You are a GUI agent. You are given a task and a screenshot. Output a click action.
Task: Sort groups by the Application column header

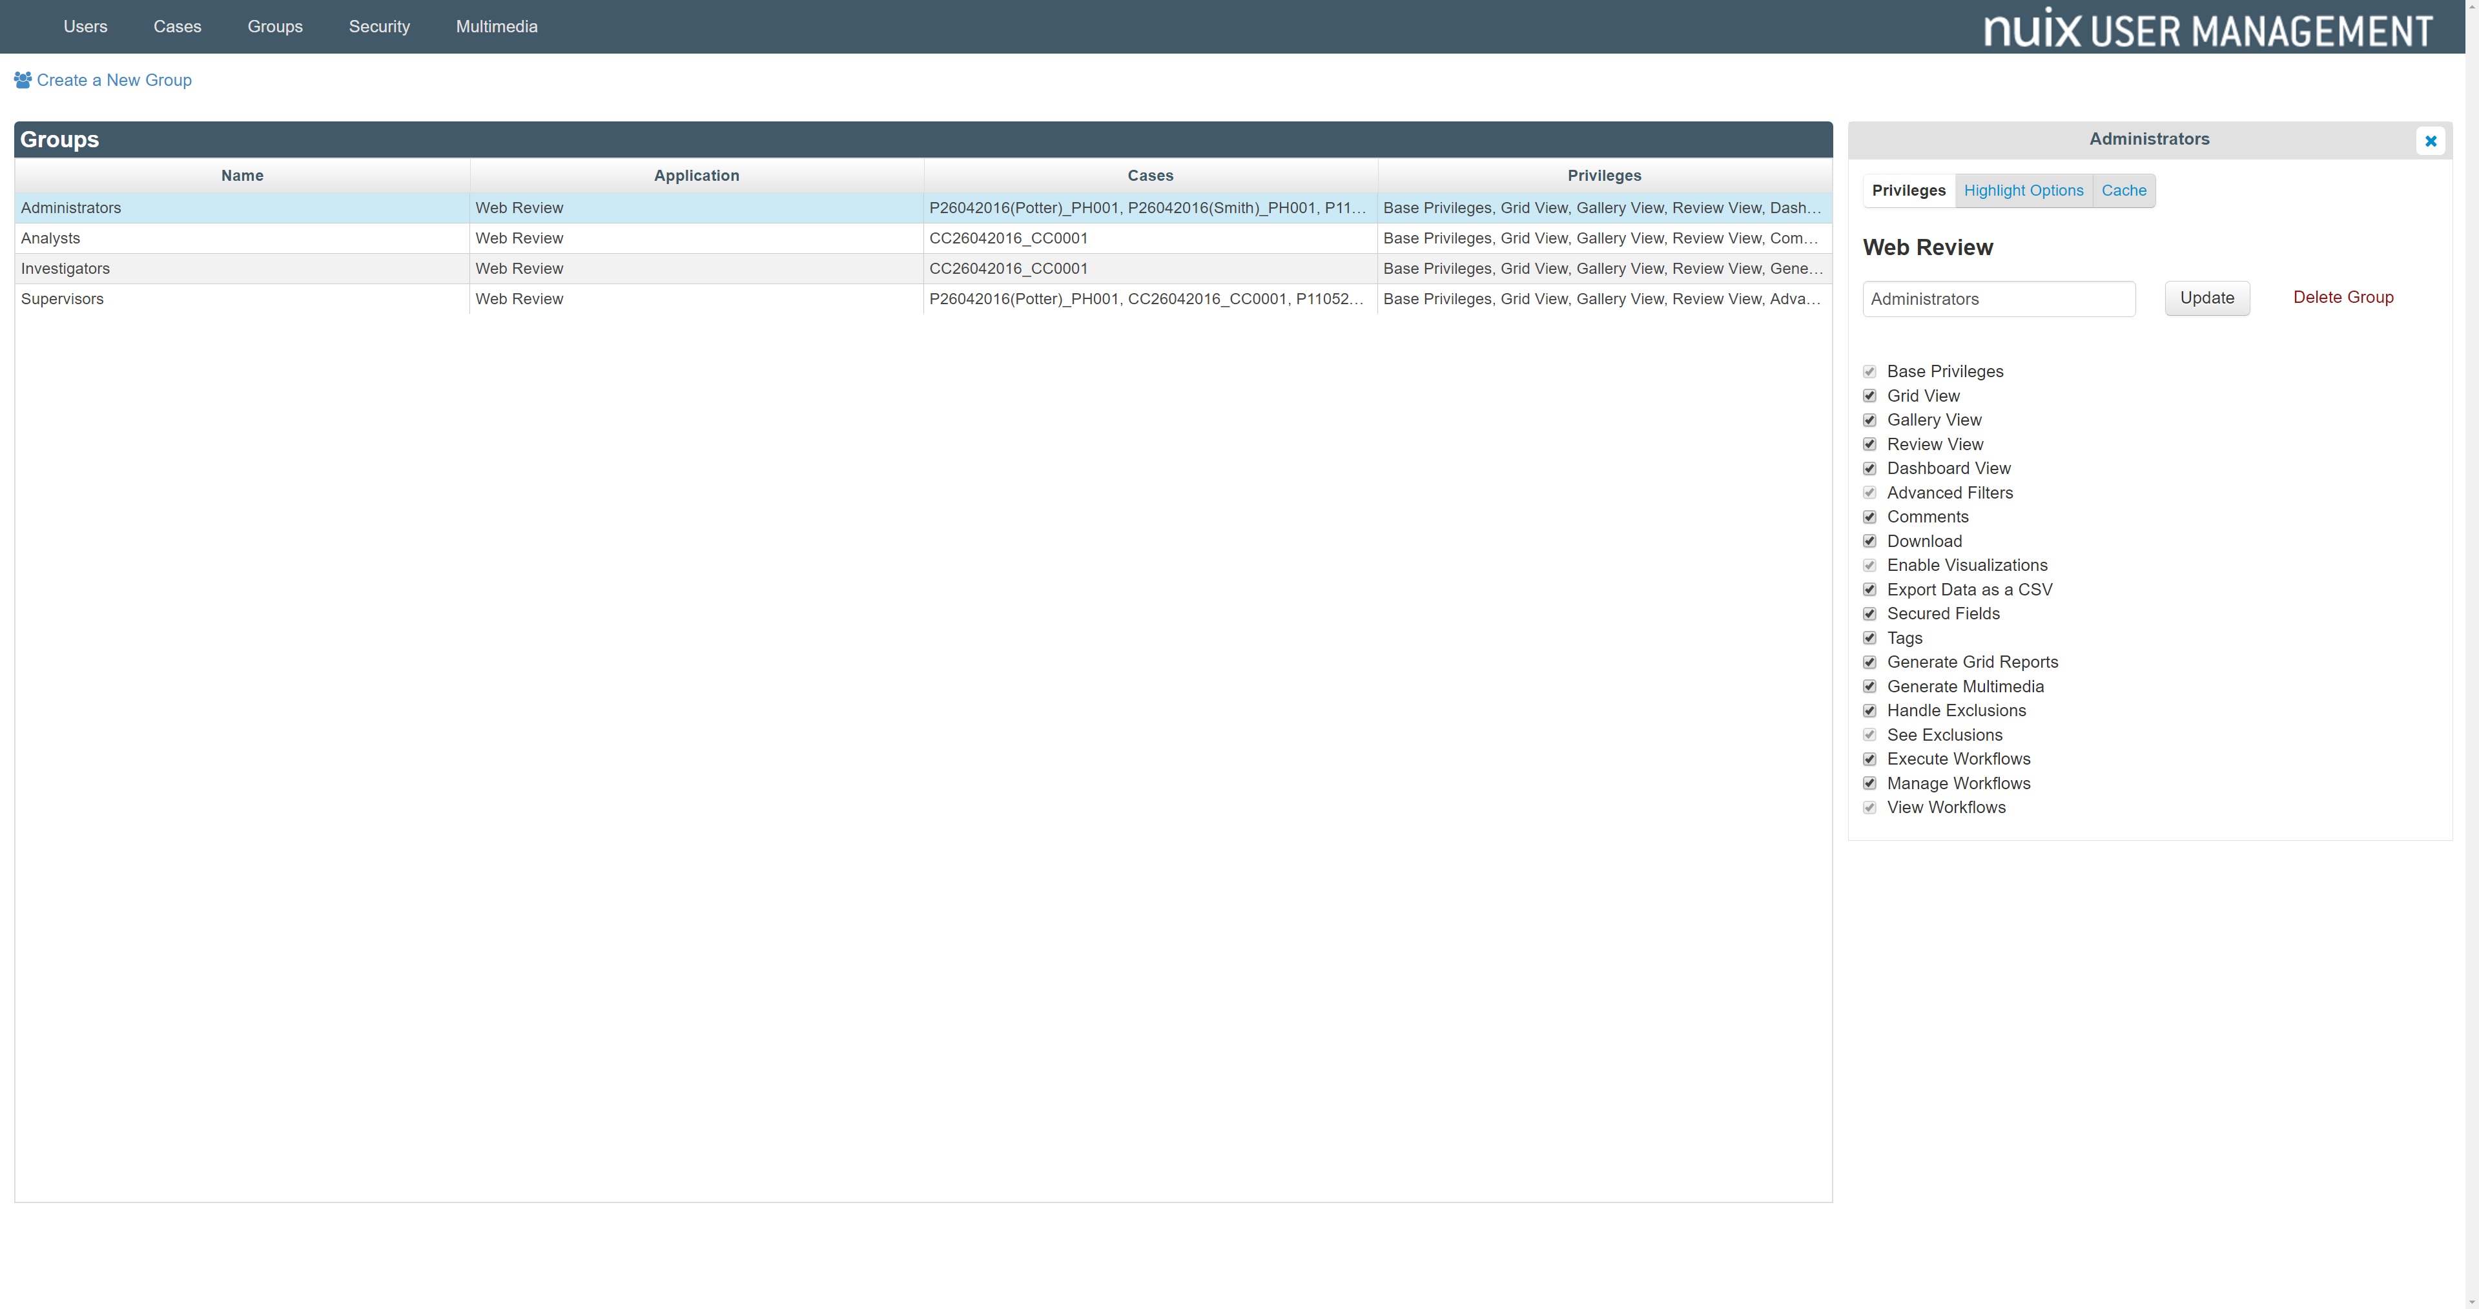tap(697, 175)
